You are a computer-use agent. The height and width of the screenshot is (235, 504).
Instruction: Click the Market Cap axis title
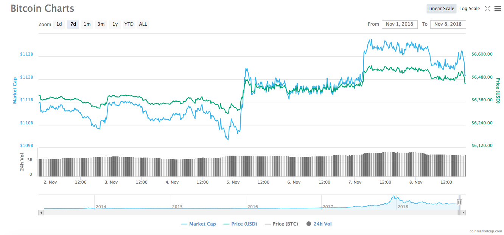pyautogui.click(x=15, y=90)
